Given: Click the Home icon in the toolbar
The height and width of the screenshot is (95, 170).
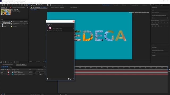Looking at the screenshot, I should pos(2,5).
